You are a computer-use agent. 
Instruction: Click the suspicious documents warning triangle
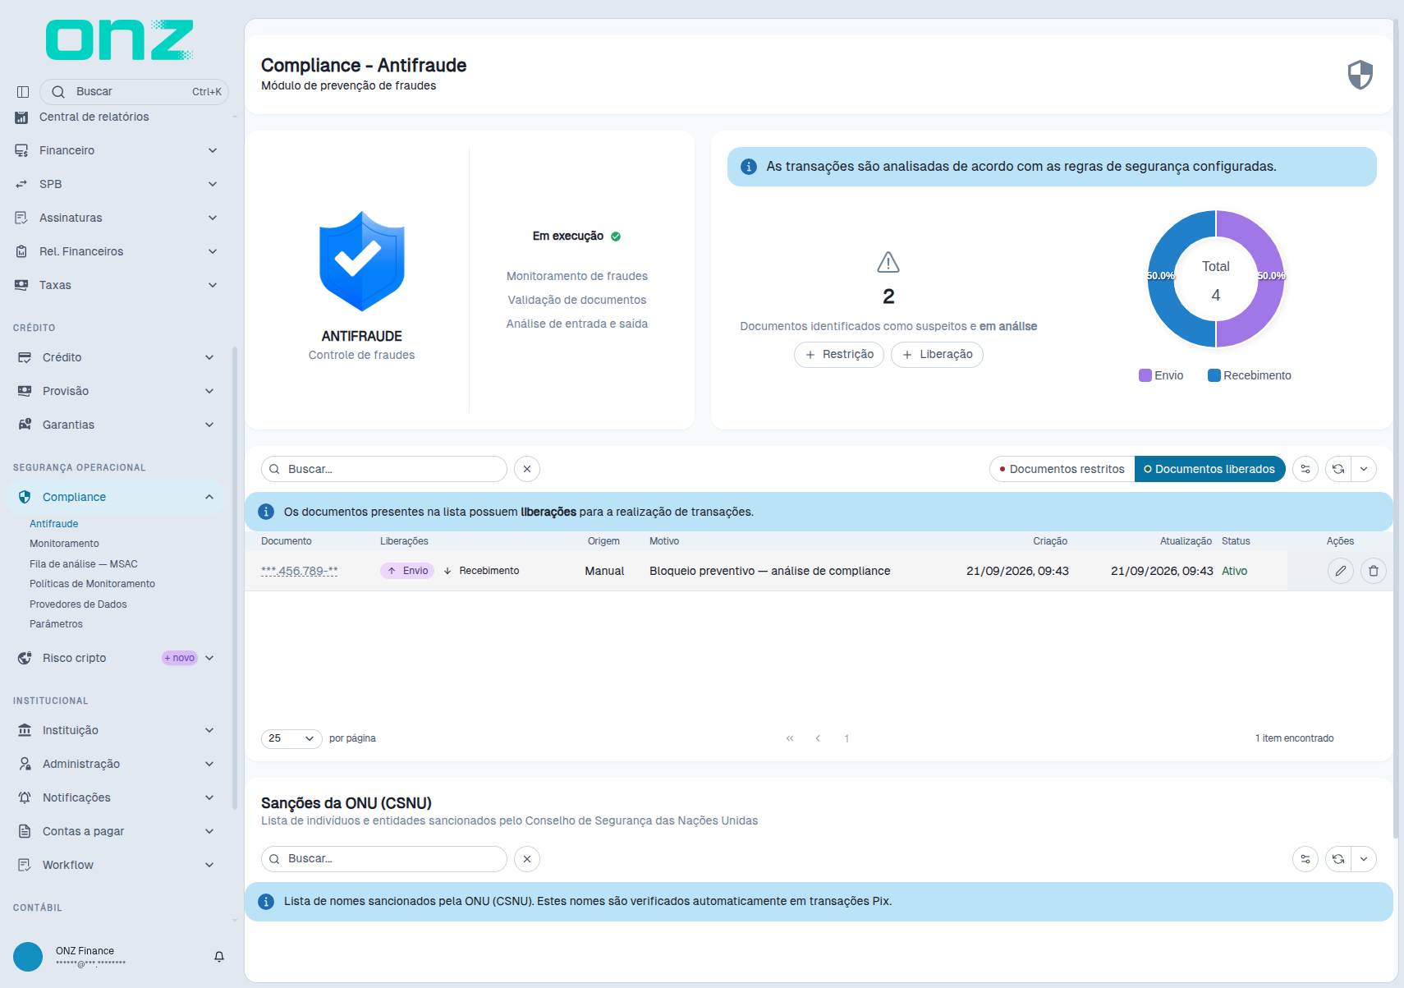pos(888,263)
